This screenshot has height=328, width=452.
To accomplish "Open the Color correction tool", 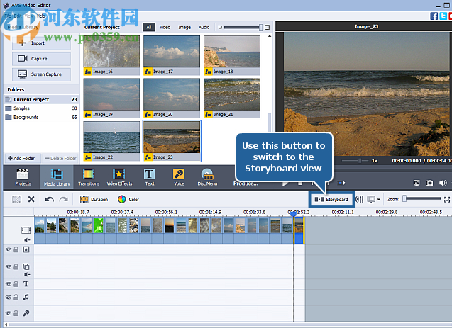I will [x=128, y=199].
